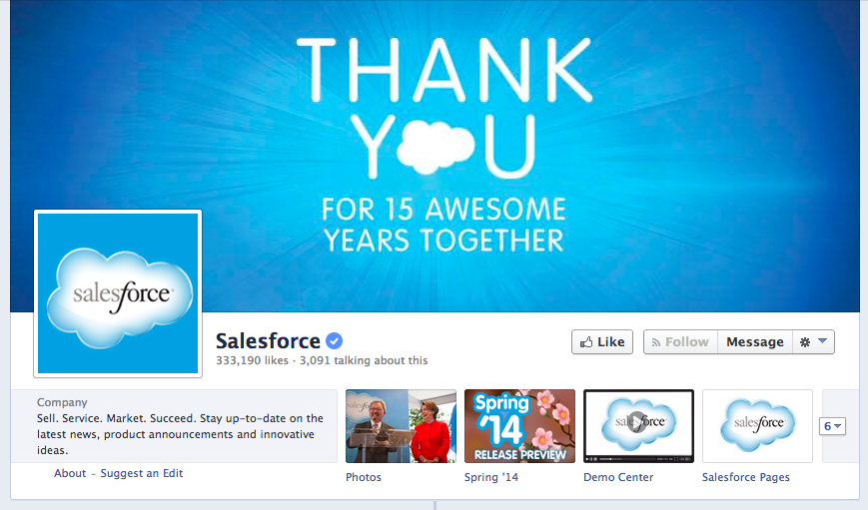868x510 pixels.
Task: Expand the 6 more apps dropdown
Action: [x=832, y=426]
